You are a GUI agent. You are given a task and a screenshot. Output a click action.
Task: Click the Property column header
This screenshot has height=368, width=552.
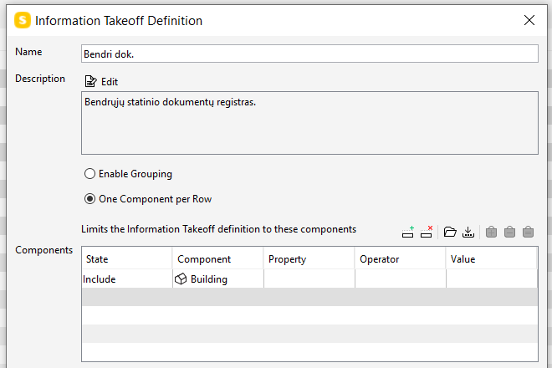309,259
